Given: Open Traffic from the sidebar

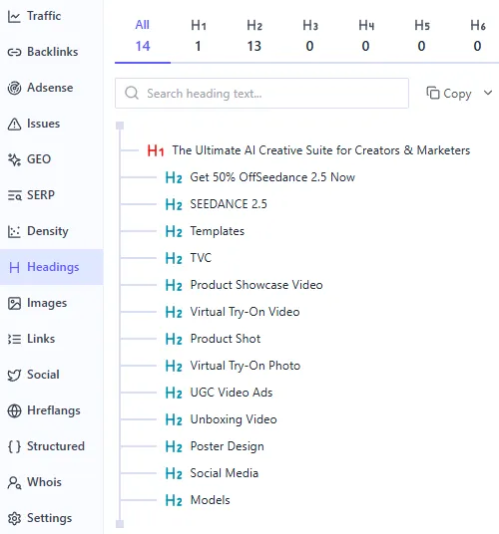Looking at the screenshot, I should (51, 16).
